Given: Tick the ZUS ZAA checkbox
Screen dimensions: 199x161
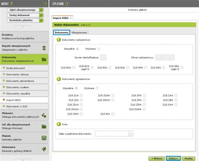Looking at the screenshot, I should click(x=176, y=96).
